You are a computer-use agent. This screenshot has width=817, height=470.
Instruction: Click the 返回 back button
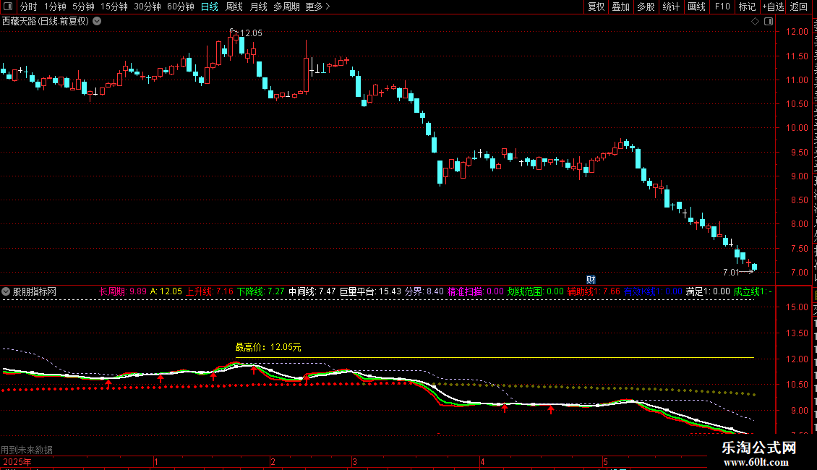tap(798, 7)
